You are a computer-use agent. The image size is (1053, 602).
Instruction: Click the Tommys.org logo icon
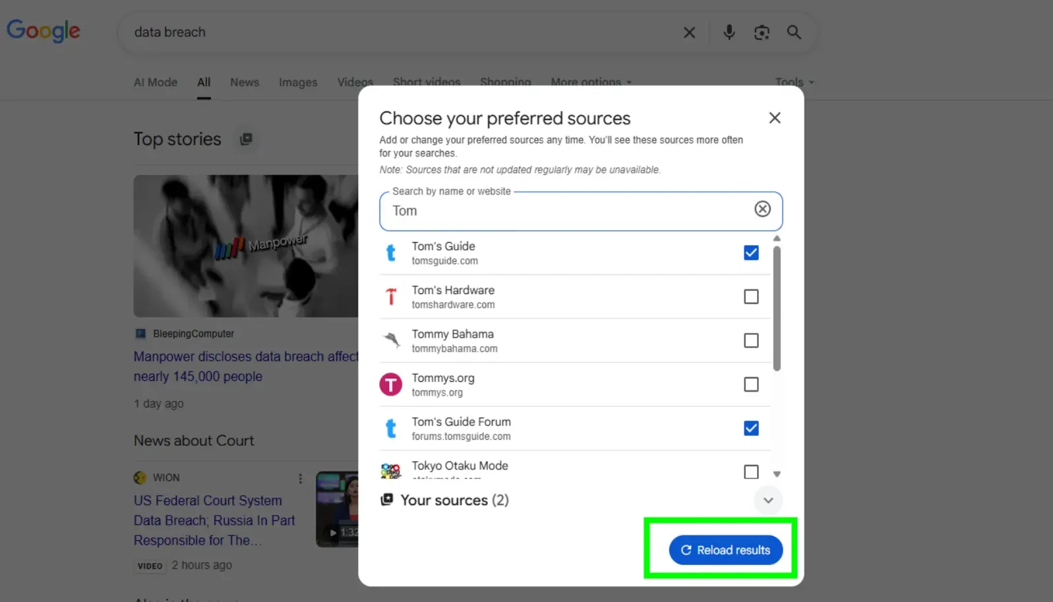click(x=391, y=384)
